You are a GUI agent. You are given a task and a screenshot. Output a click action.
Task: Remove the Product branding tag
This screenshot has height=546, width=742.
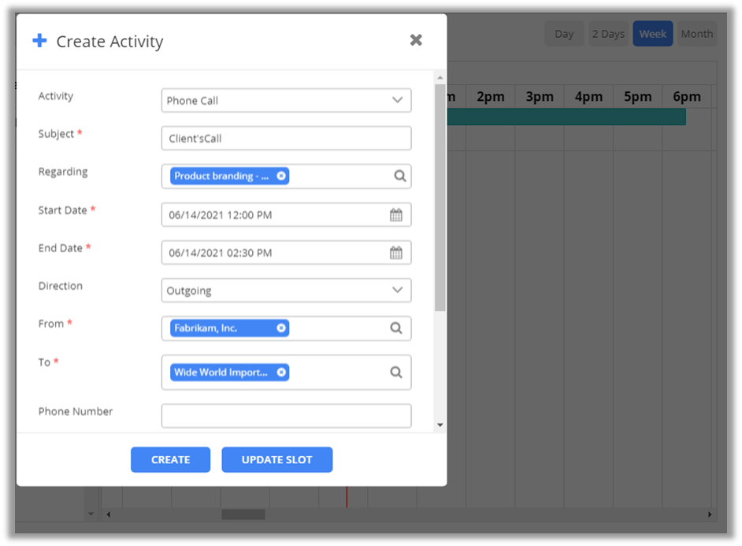pos(281,176)
